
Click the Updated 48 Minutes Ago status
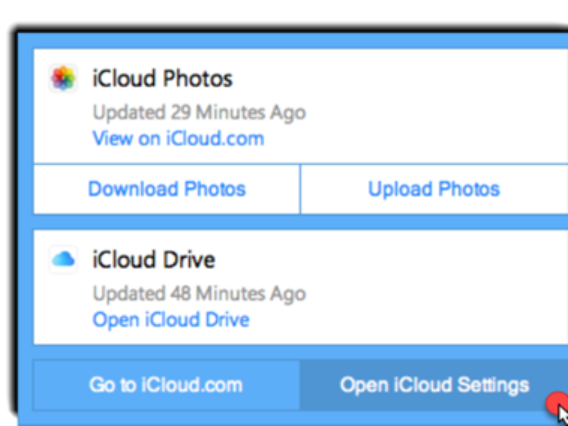(x=199, y=294)
